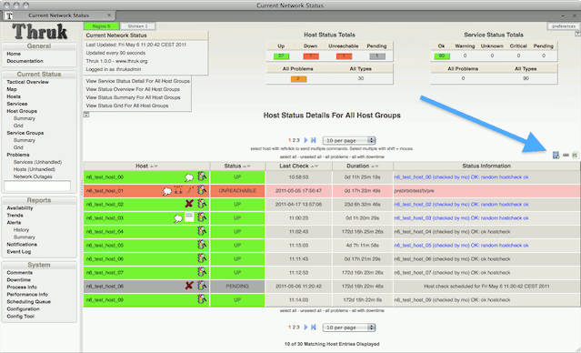Screen dimensions: 581x353
Task: Click red X icon on n6_test_host_02
Action: pos(189,204)
